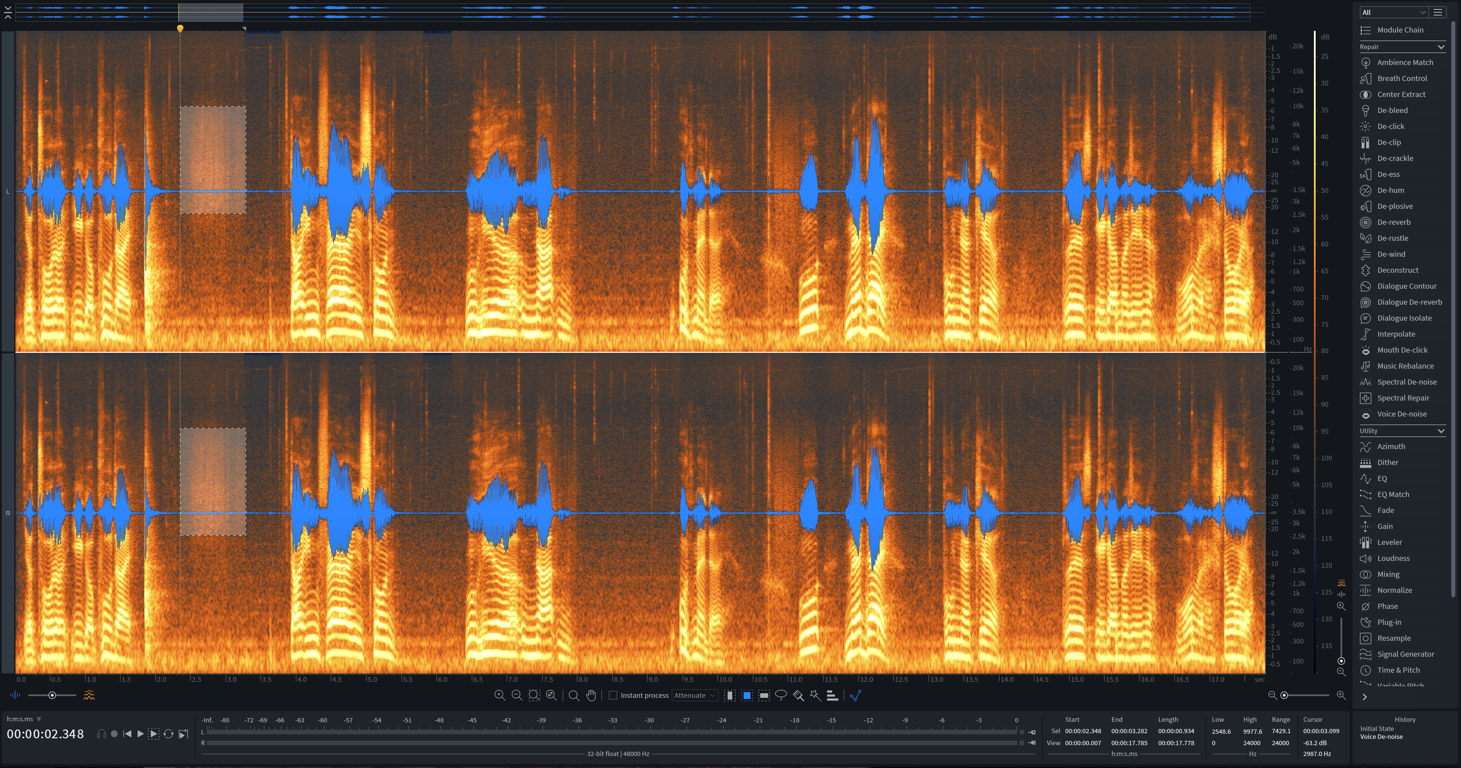Click the orange spectrogram icon beside opacity slider
1461x768 pixels.
pos(89,695)
